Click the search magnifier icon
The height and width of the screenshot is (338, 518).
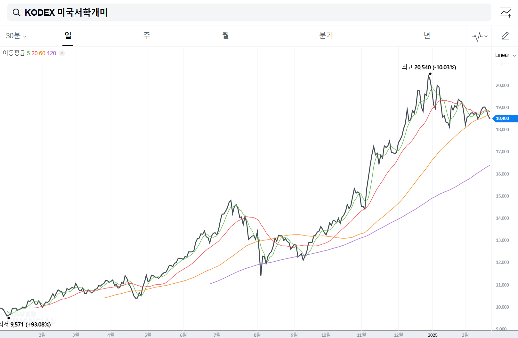click(16, 12)
